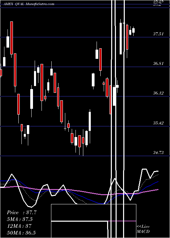This screenshot has height=238, width=170.
Task: Select the 37.51 price axis label
Action: point(158,34)
